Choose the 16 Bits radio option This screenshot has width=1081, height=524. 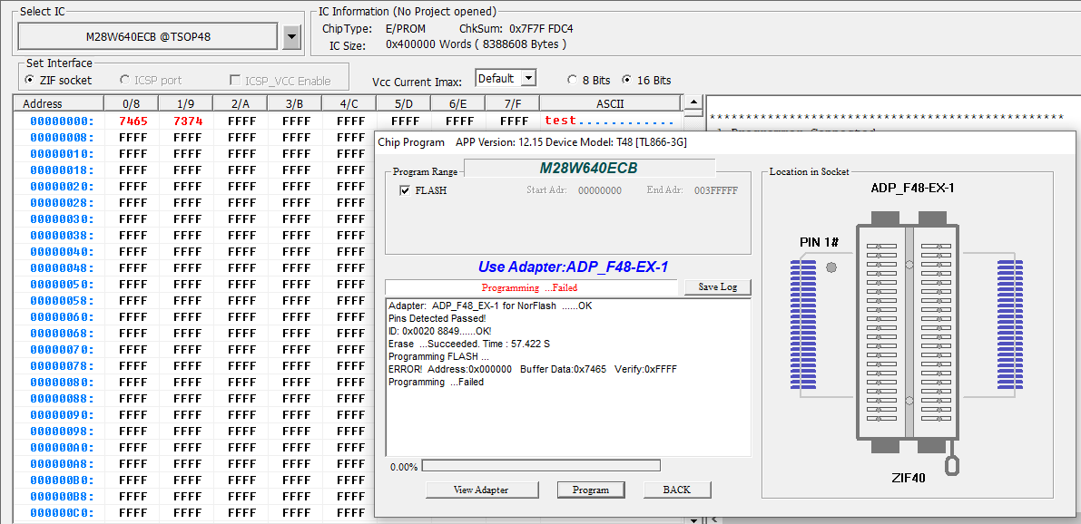point(627,80)
